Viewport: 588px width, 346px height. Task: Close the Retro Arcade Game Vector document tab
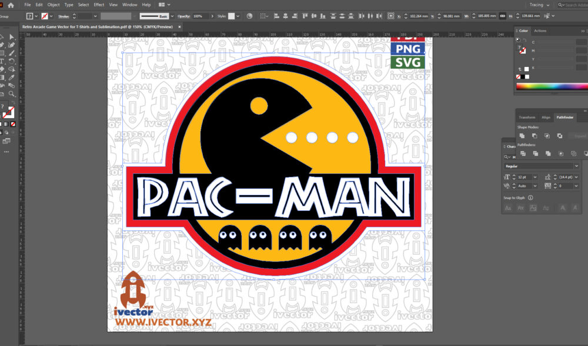coord(179,26)
